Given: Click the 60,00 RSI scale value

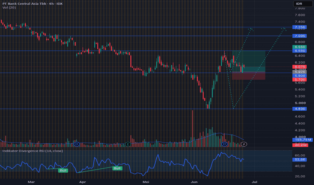Looking at the screenshot, I should click(300, 155).
